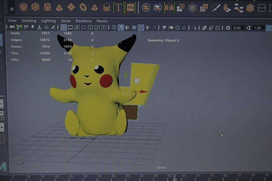Click the camera Bookmarks icon
Screen dimensions: 272x181
[x=33, y=27]
